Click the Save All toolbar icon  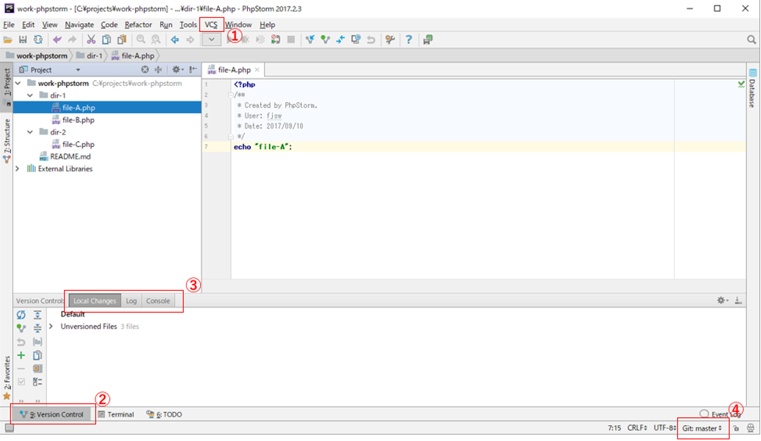click(x=23, y=40)
